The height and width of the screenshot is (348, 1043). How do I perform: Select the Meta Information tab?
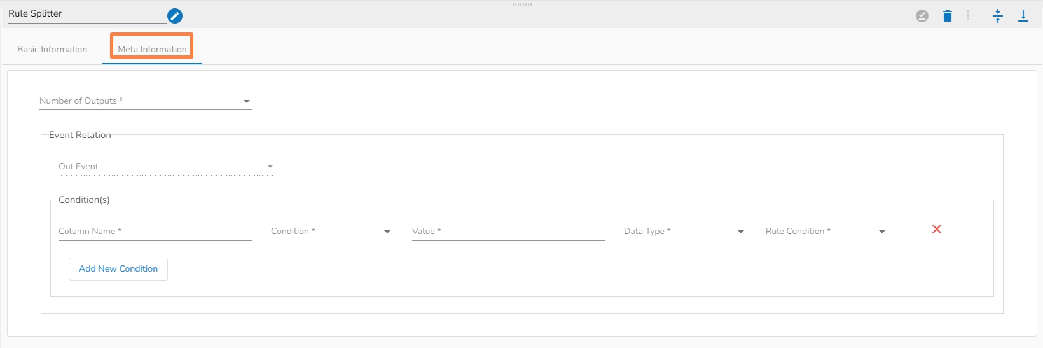tap(152, 49)
